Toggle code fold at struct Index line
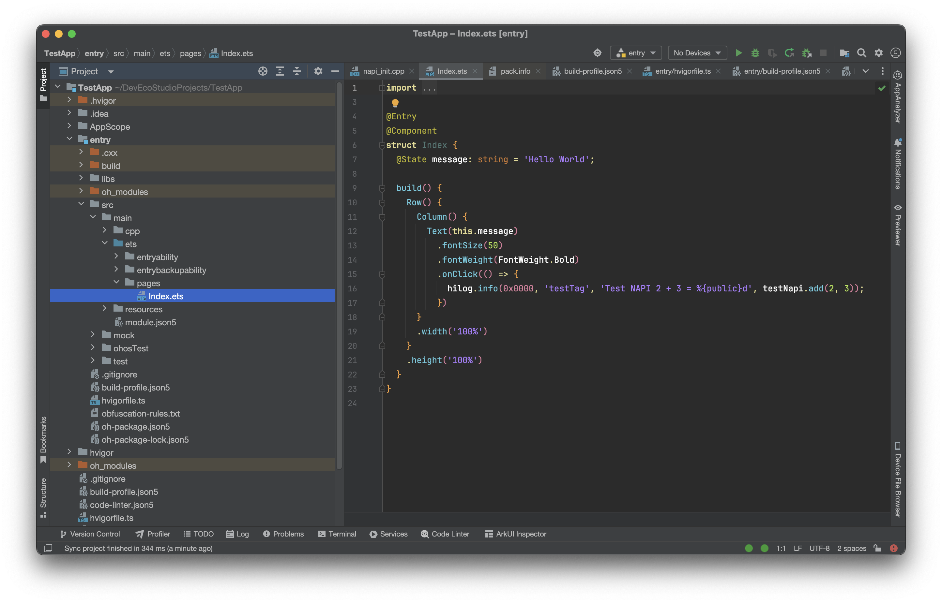The width and height of the screenshot is (942, 603). tap(382, 145)
